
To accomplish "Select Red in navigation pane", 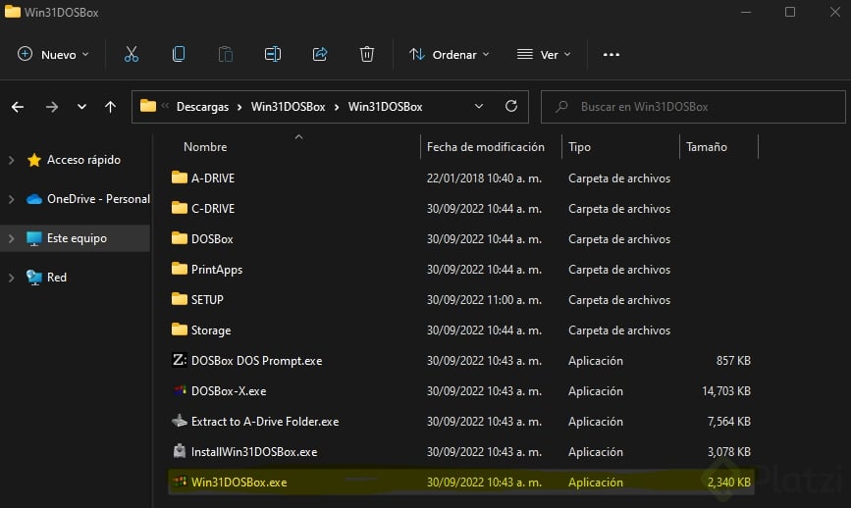I will (57, 277).
